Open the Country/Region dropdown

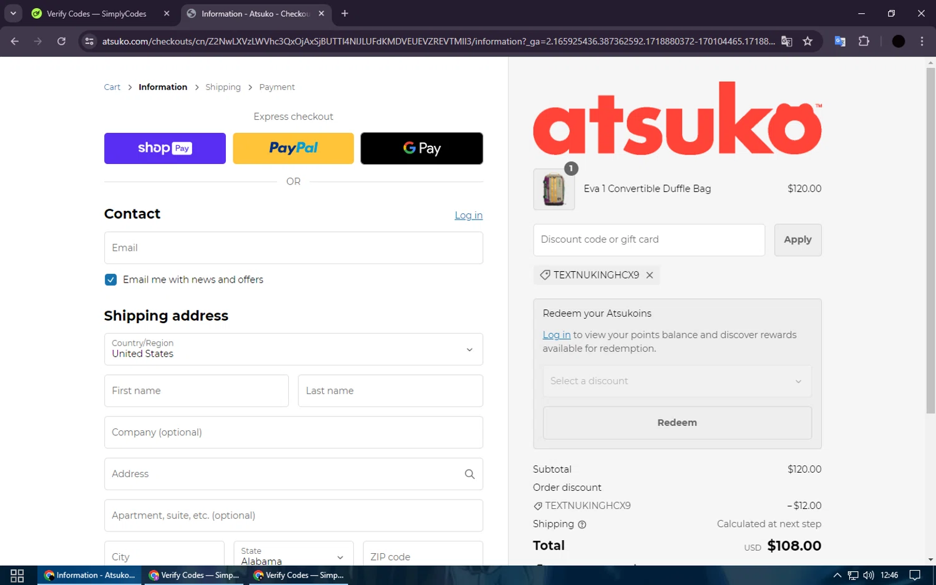pyautogui.click(x=293, y=349)
